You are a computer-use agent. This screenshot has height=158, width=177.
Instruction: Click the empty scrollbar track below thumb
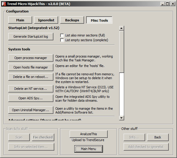pyautogui.click(x=122, y=94)
